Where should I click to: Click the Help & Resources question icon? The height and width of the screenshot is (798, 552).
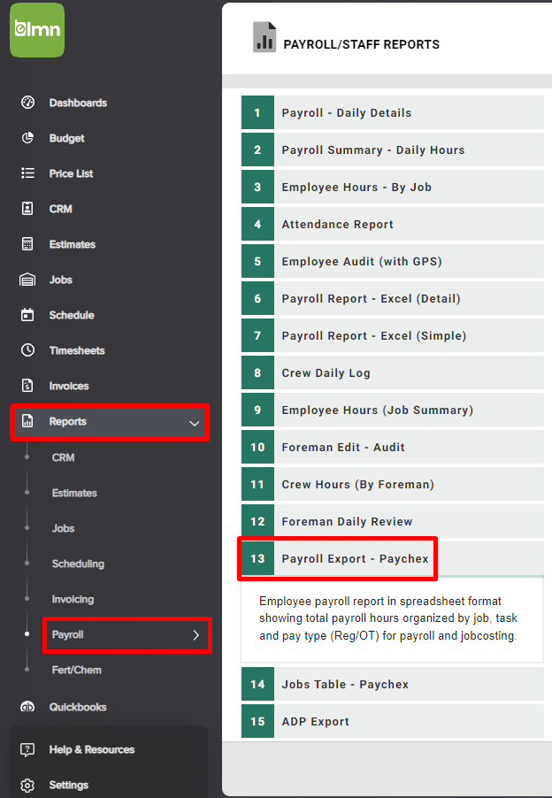click(27, 749)
